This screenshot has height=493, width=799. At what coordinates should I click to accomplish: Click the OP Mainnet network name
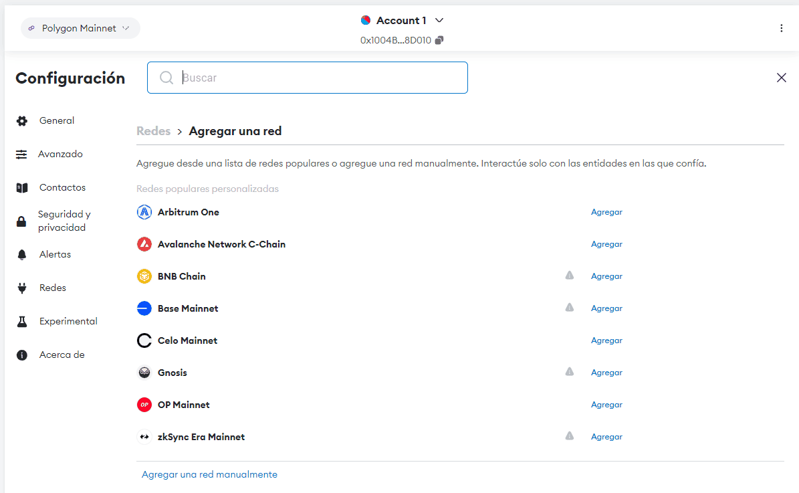coord(184,405)
